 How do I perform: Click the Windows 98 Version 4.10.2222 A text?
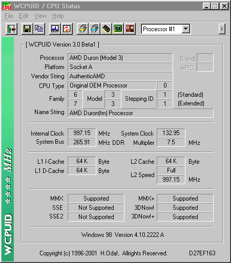point(122,235)
